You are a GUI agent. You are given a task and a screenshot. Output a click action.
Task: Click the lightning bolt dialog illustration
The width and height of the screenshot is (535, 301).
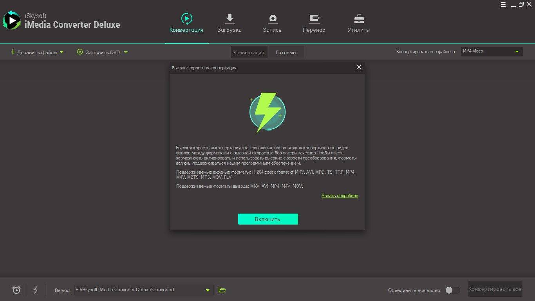click(x=267, y=112)
